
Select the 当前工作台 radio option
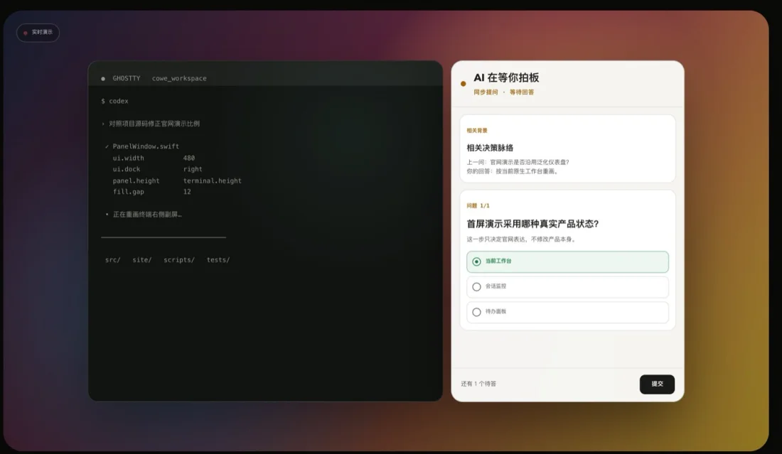(x=567, y=261)
